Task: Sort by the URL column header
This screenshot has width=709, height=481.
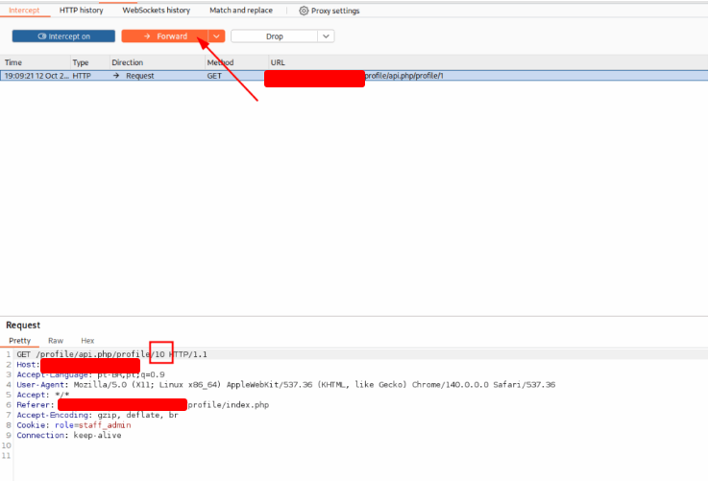Action: (x=278, y=62)
